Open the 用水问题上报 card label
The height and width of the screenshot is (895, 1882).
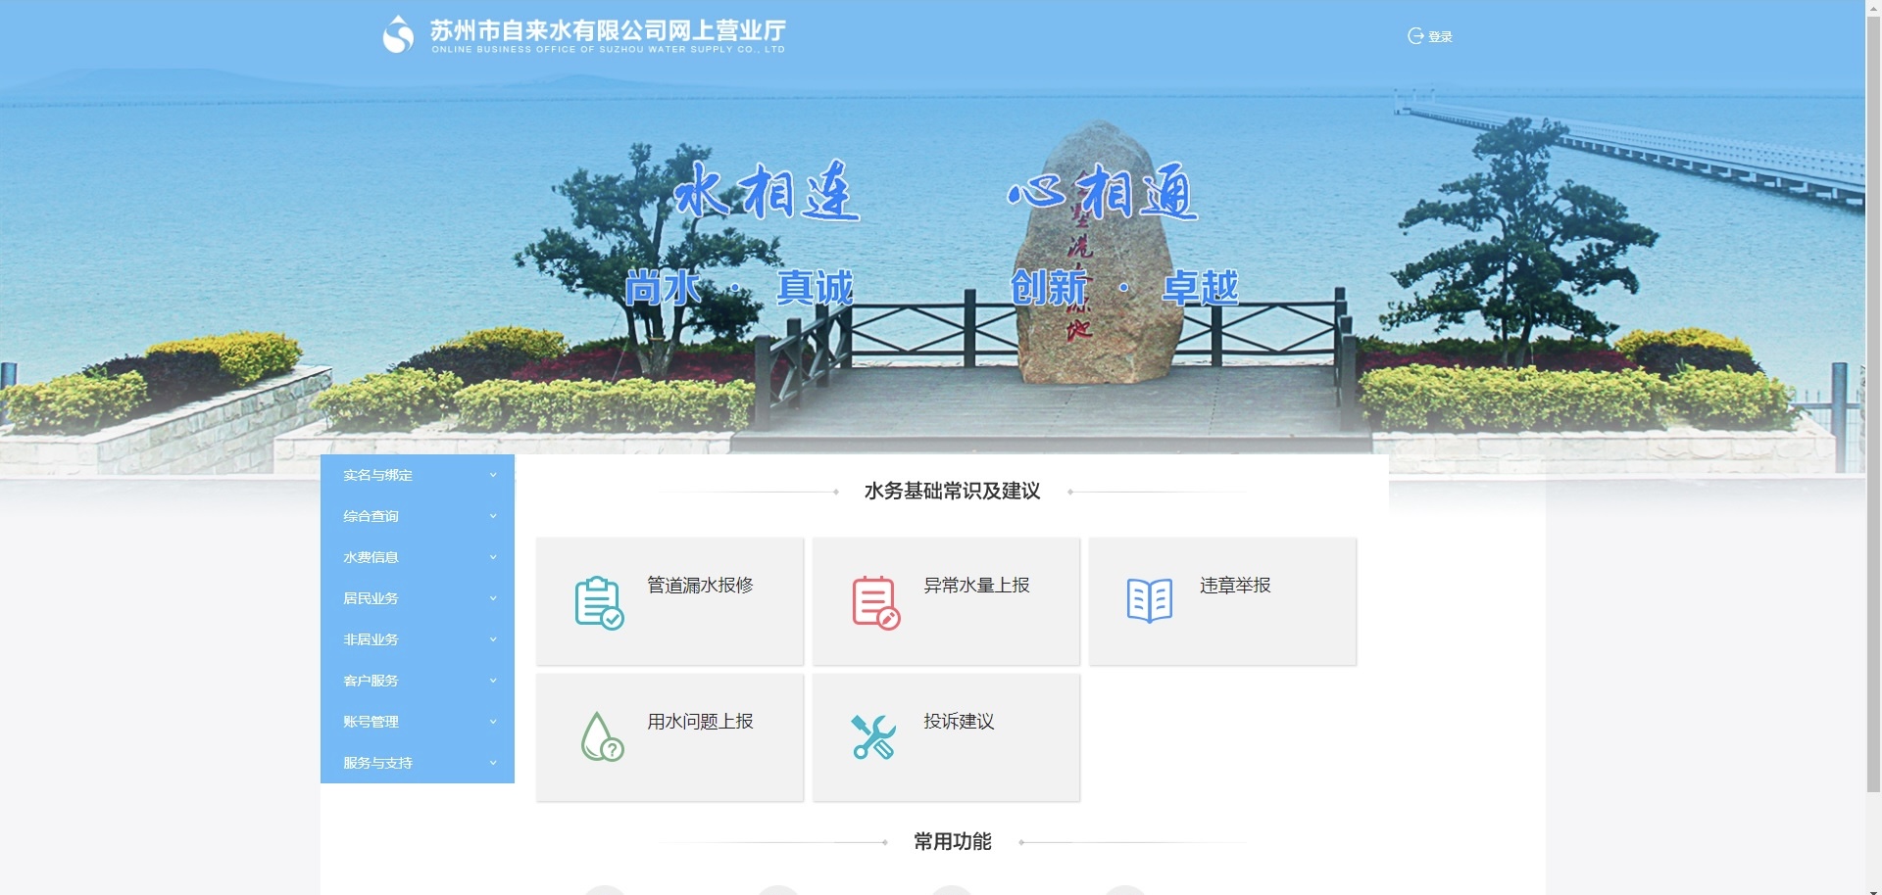(x=700, y=722)
